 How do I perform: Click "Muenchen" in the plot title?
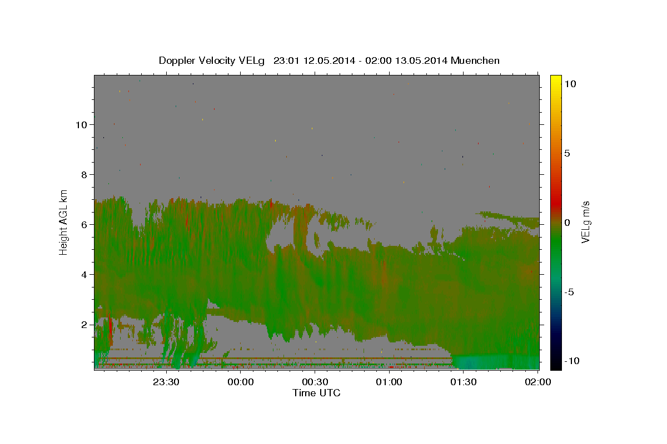[x=475, y=60]
